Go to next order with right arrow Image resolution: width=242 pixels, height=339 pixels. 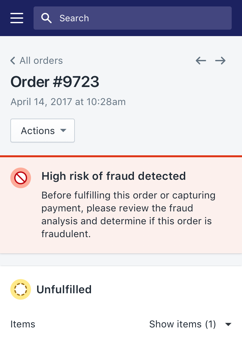pos(220,61)
